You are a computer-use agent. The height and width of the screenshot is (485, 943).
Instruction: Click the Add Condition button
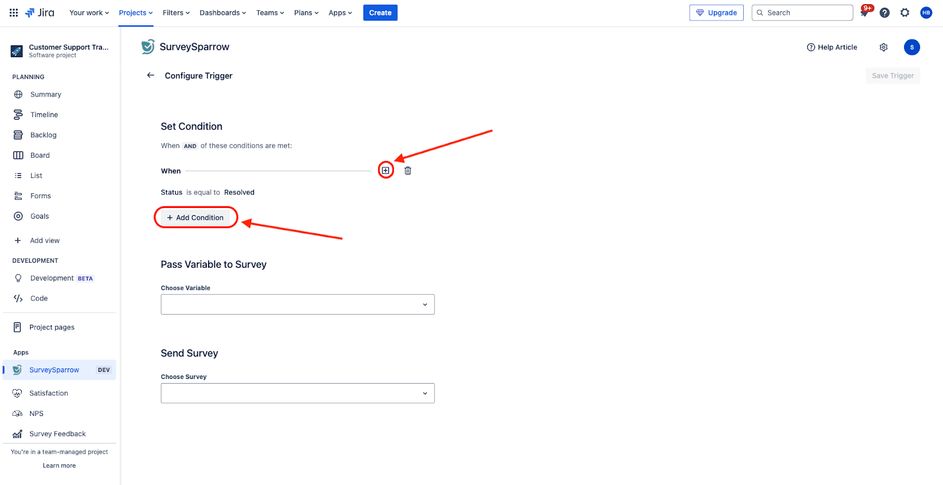(196, 217)
